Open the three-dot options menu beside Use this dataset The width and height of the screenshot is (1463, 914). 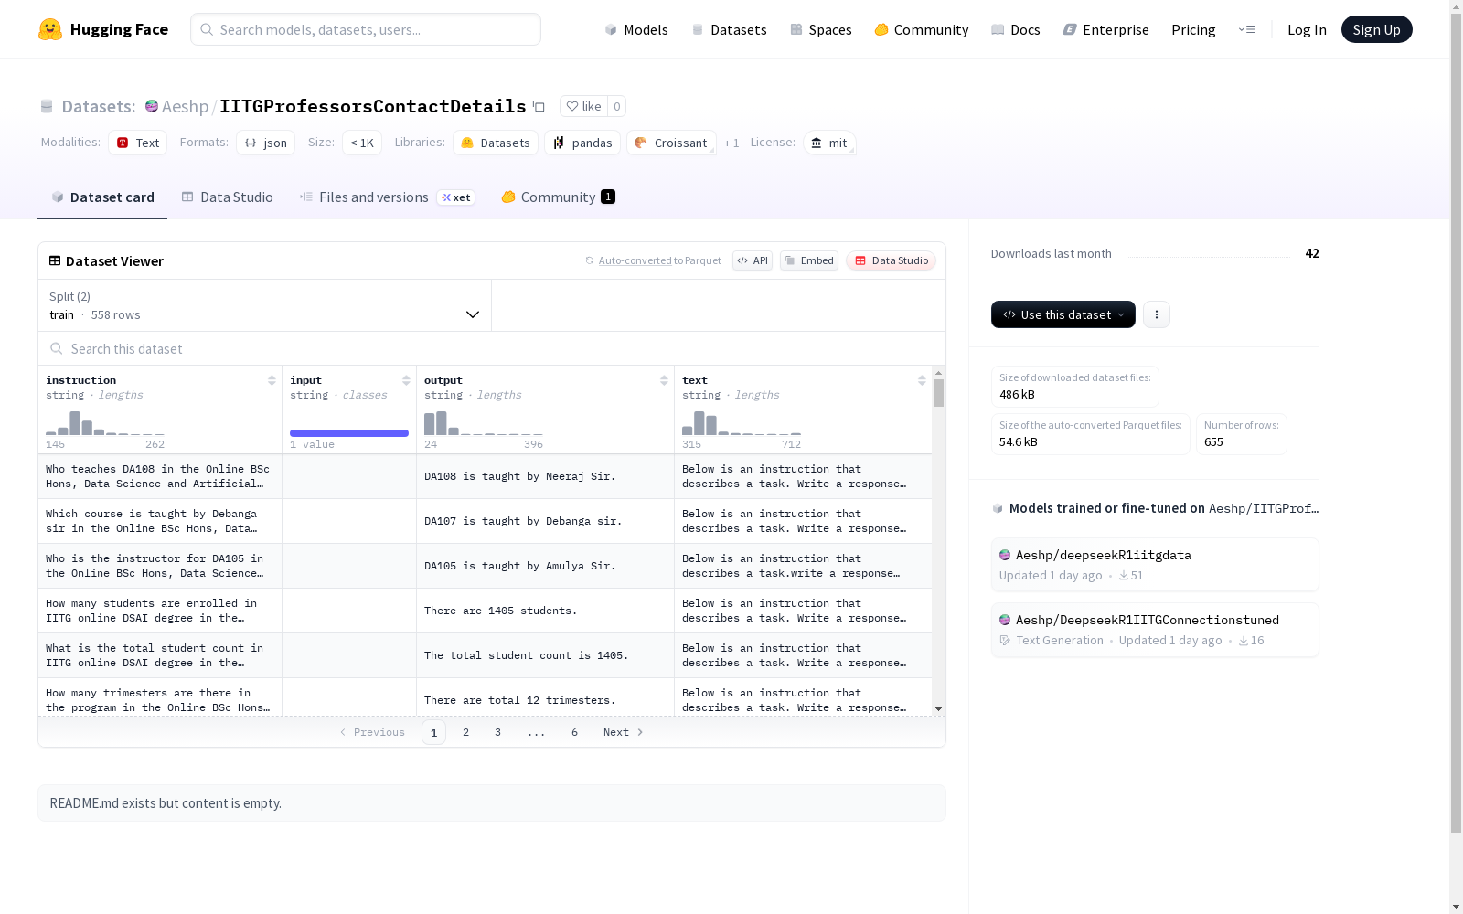(1157, 314)
